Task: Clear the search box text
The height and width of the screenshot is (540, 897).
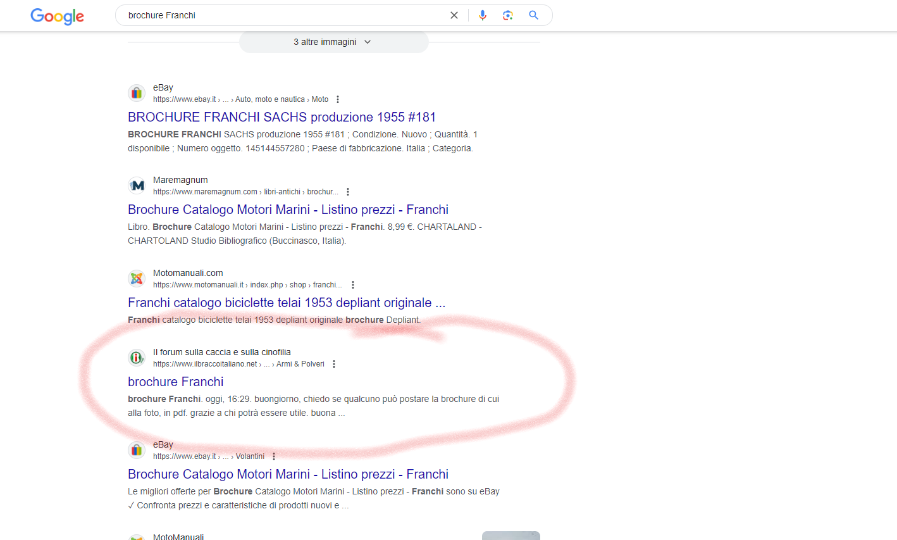Action: (x=454, y=15)
